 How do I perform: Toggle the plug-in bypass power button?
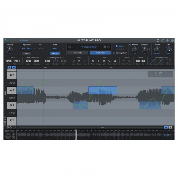pyautogui.click(x=172, y=40)
